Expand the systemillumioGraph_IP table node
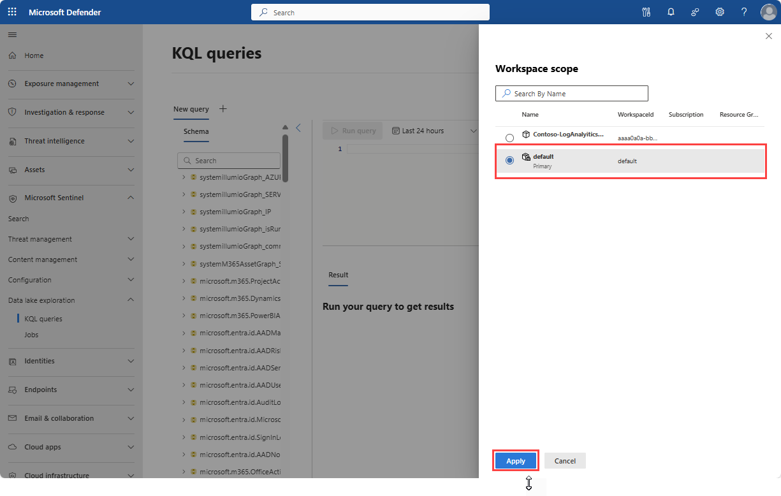Screen dimensions: 781x496 pyautogui.click(x=184, y=211)
